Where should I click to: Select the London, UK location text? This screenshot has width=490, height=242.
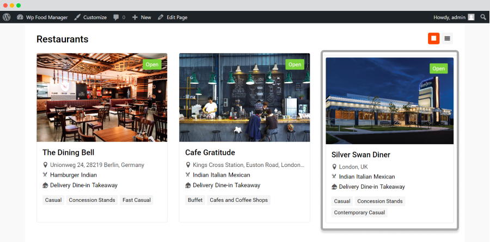pyautogui.click(x=353, y=167)
